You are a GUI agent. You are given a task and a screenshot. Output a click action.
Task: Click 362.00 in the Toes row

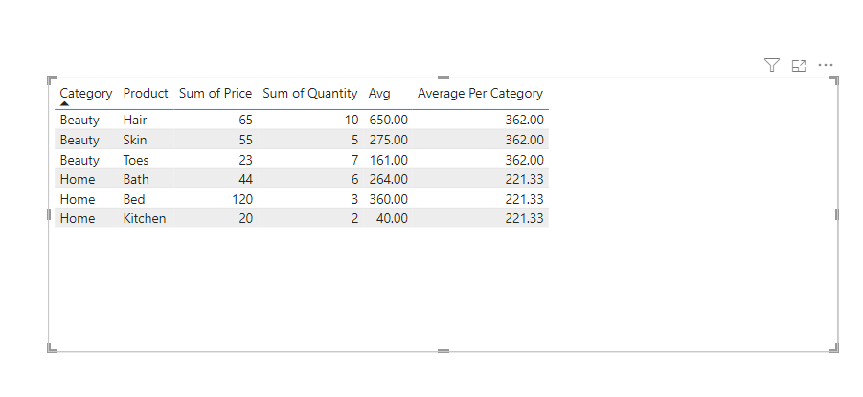point(525,160)
